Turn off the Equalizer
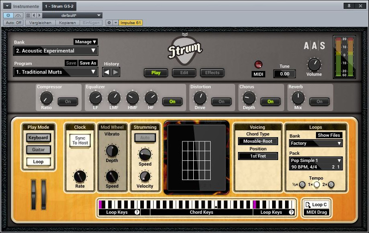Screen dimensions: 369x233 pyautogui.click(x=173, y=101)
